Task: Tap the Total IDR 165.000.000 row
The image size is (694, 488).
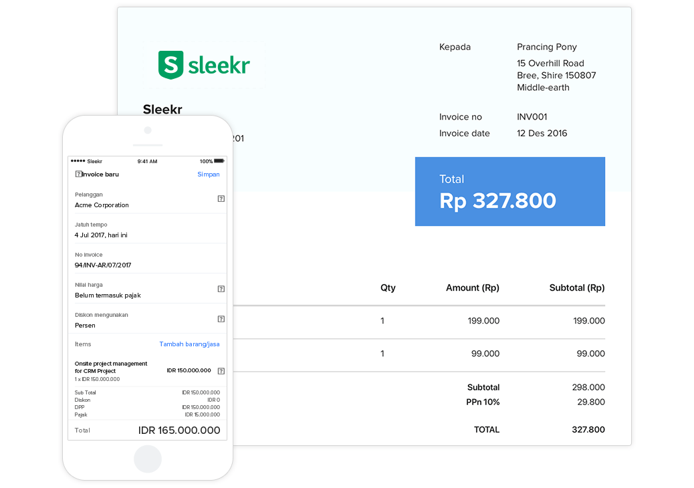Action: (x=147, y=430)
